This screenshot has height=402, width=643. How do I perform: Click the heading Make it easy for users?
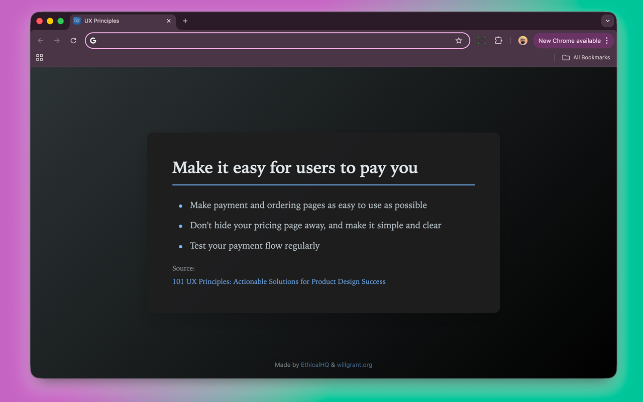(295, 167)
